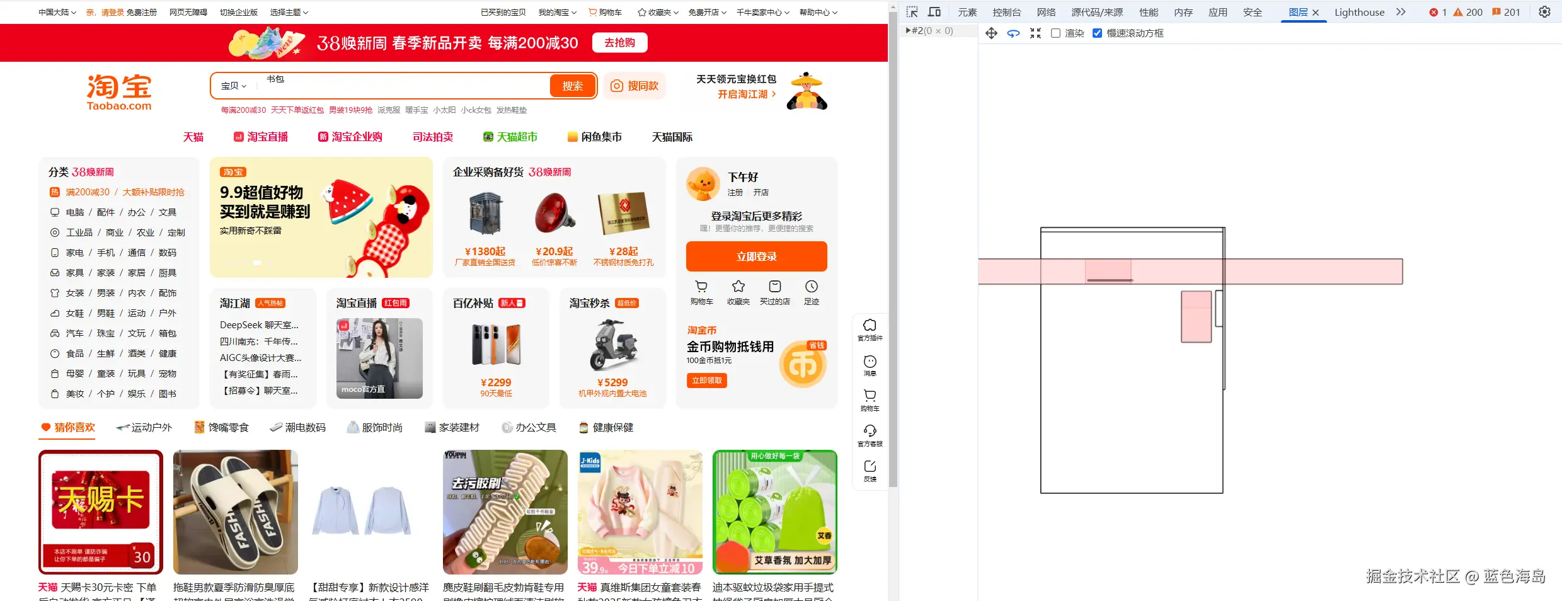Expand the #2(0 × 0) layer tree item
Image resolution: width=1562 pixels, height=601 pixels.
[908, 30]
